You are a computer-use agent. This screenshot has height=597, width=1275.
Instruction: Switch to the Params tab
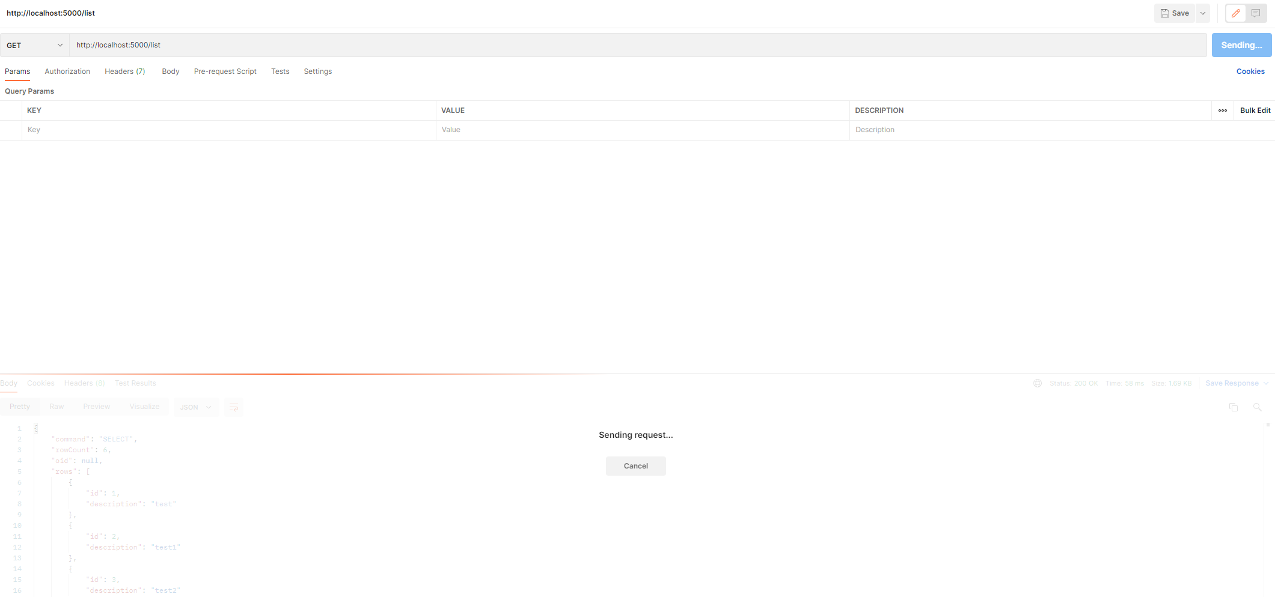17,71
